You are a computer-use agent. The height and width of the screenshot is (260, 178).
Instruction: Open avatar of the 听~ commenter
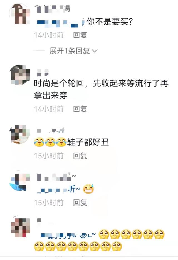(x=20, y=181)
